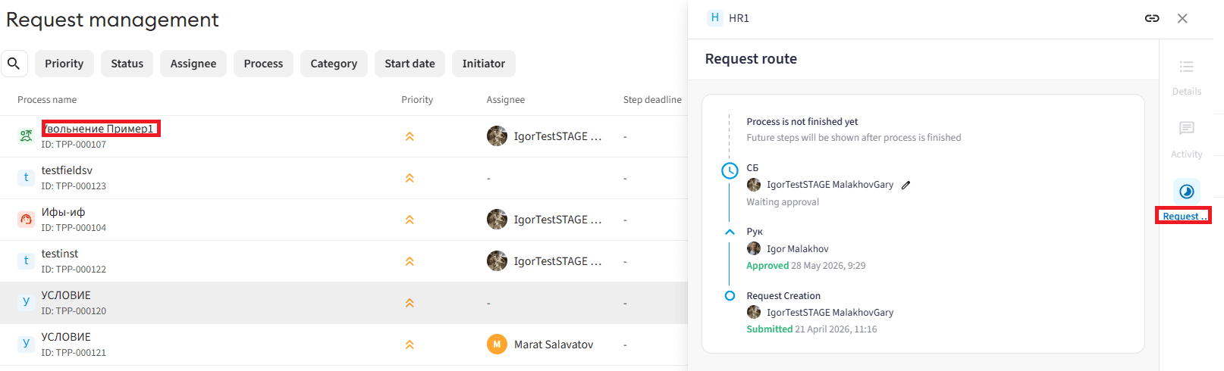Copy request link via chain icon
Screen dimensions: 1224x371
pos(1152,18)
